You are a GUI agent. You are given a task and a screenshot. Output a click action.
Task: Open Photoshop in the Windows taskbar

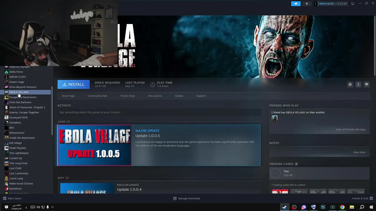pyautogui.click(x=323, y=207)
